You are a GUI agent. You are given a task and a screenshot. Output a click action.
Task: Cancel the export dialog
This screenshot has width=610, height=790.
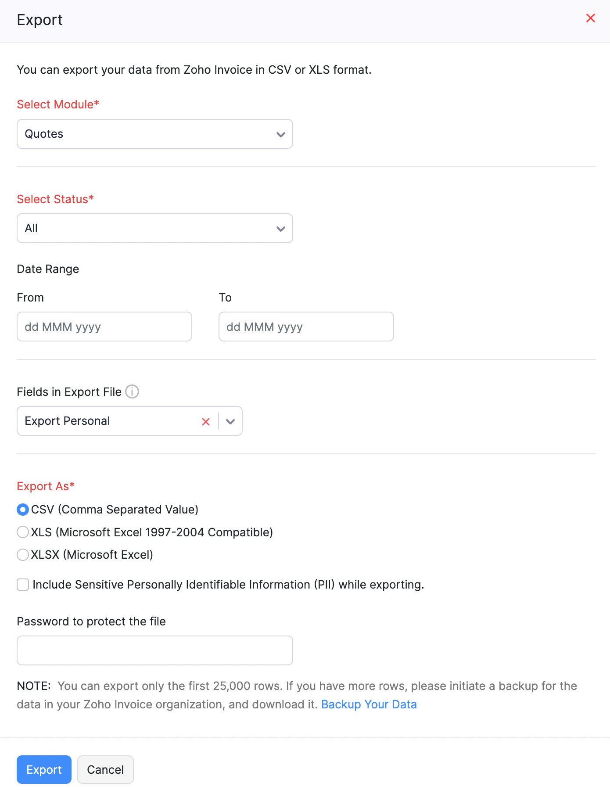click(x=105, y=769)
